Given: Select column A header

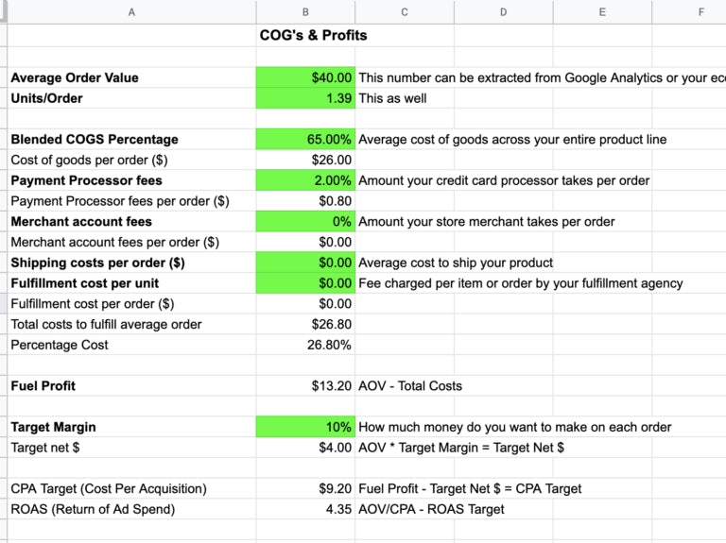Looking at the screenshot, I should pyautogui.click(x=130, y=12).
